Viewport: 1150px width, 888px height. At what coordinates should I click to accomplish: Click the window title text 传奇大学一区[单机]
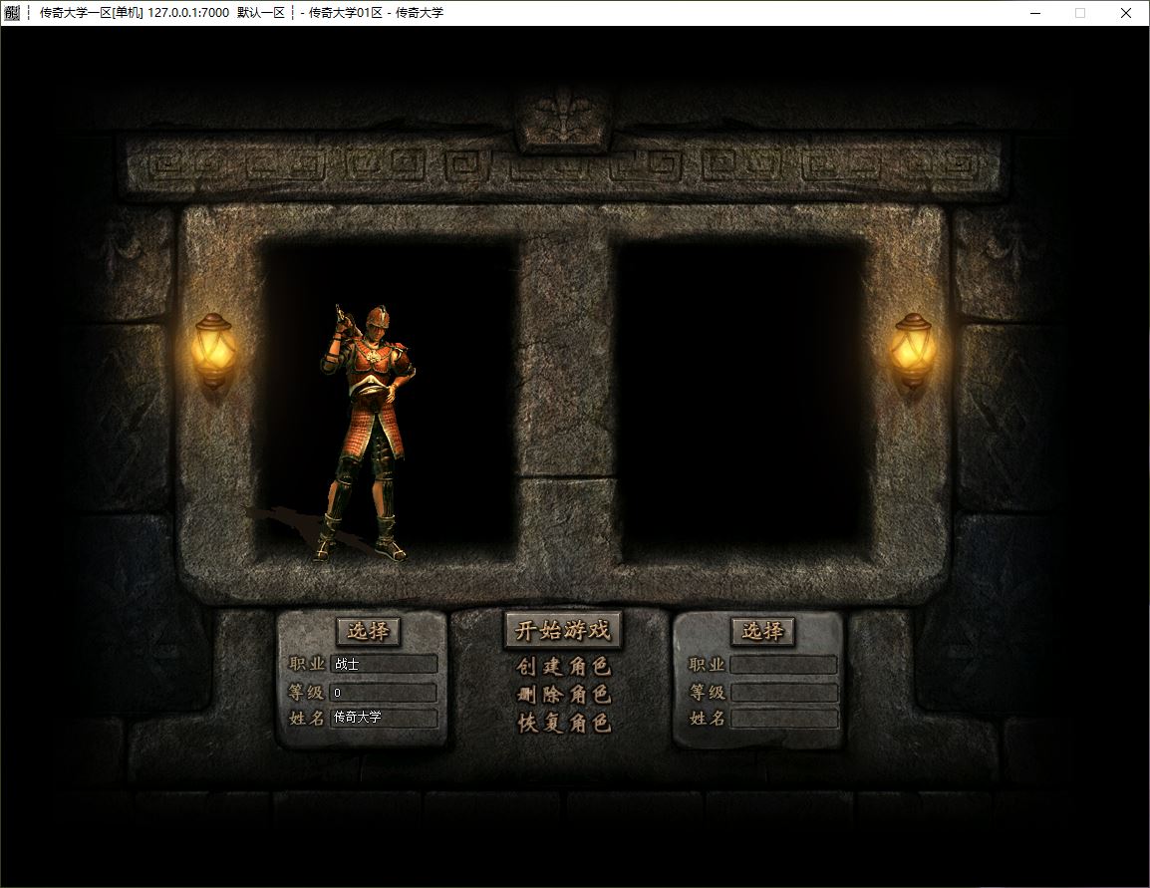click(91, 13)
